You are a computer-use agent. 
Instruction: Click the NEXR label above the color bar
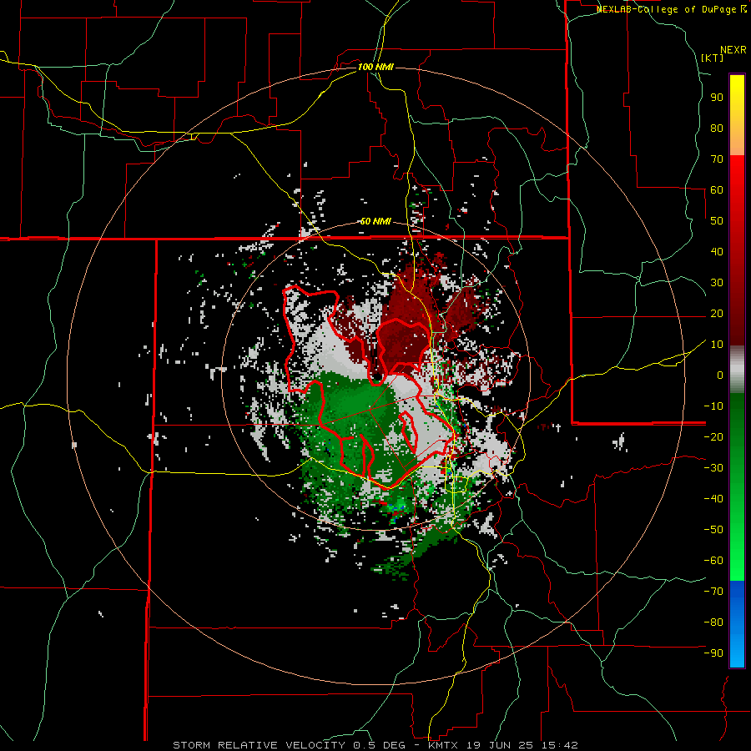(733, 50)
